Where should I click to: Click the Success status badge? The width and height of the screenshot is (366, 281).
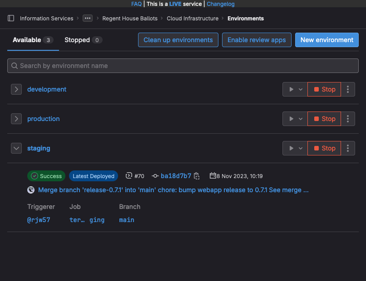click(x=46, y=176)
